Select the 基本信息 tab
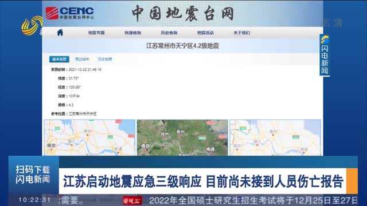Image resolution: width=367 pixels, height=206 pixels. [59, 59]
